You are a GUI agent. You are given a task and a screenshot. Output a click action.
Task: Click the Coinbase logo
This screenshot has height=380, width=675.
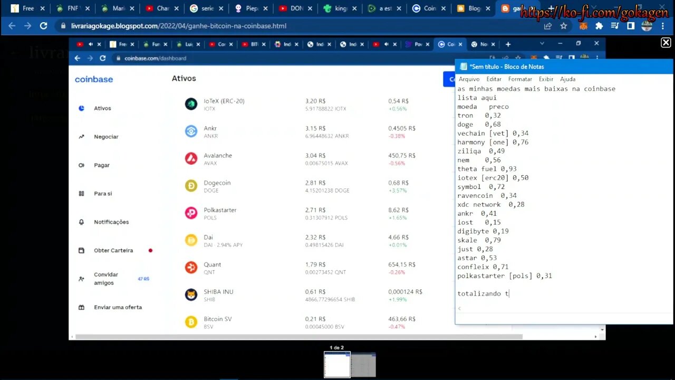[x=94, y=79]
